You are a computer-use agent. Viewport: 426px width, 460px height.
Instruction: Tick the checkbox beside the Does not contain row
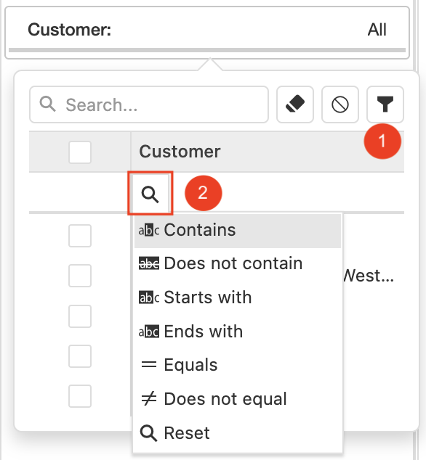tap(80, 276)
